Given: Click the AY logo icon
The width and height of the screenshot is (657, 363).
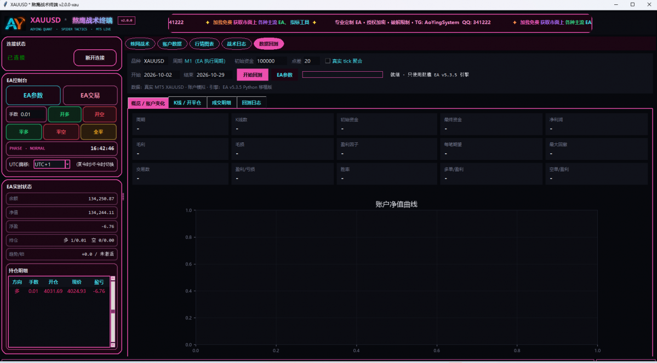Looking at the screenshot, I should pyautogui.click(x=15, y=24).
